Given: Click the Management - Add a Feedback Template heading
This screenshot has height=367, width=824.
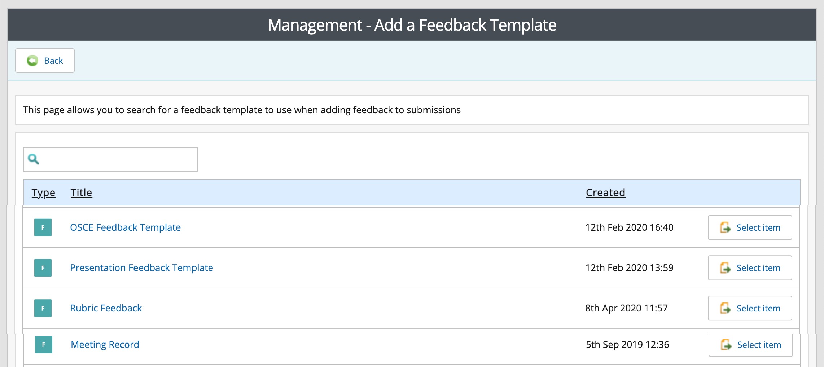Looking at the screenshot, I should point(412,25).
